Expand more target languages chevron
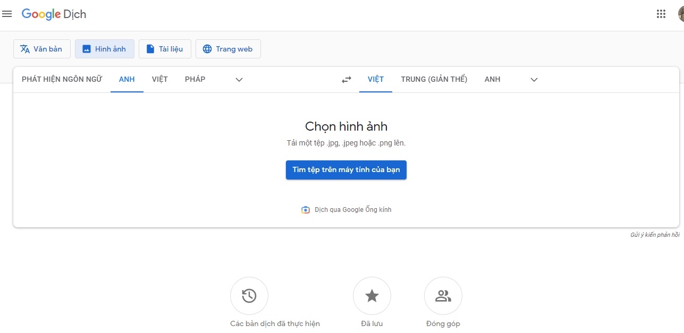The image size is (684, 333). (x=534, y=80)
